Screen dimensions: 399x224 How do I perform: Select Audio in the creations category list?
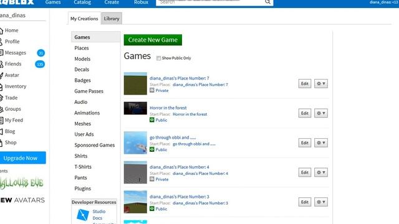tap(80, 102)
